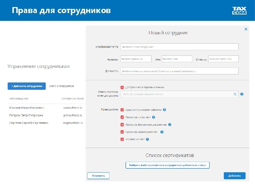Select employee Петров Петр Петрович
This screenshot has height=191, width=255.
tap(26, 115)
